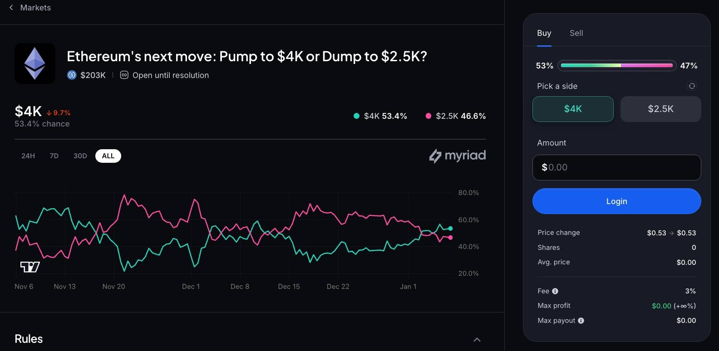
Task: Click the Ethereum logo thumbnail
Action: click(x=35, y=63)
